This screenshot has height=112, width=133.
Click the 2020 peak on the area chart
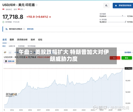68,75
